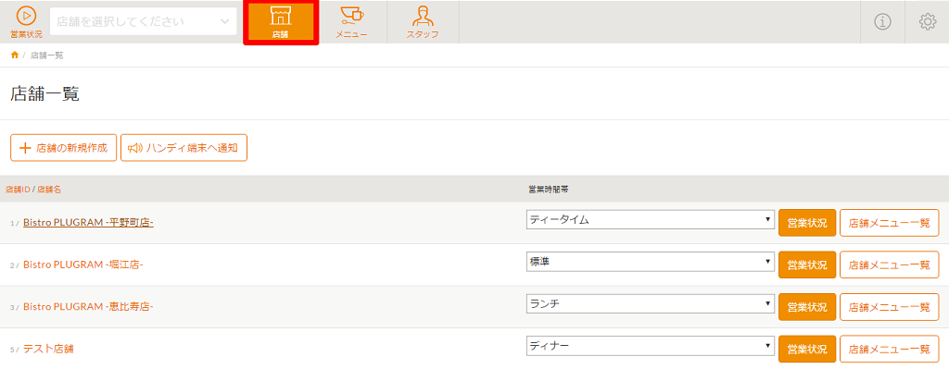
Task: Open 店舗メニュー一覧 for テスト店舗
Action: tap(889, 349)
